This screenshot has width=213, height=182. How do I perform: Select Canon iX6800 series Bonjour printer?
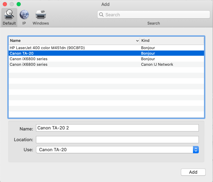pyautogui.click(x=106, y=59)
